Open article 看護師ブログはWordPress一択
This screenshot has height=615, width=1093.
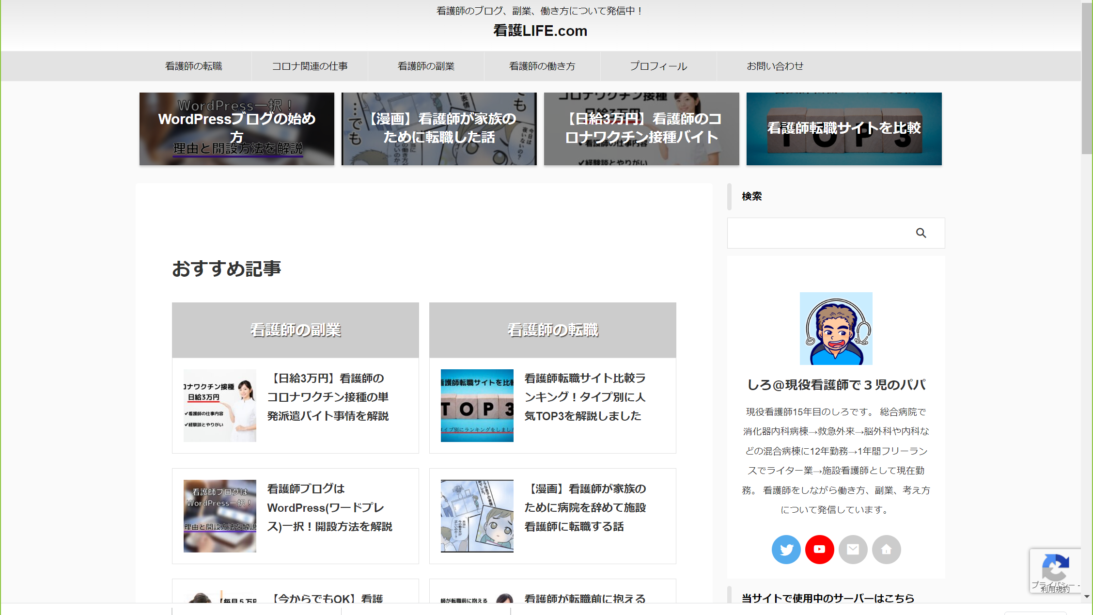(x=330, y=507)
